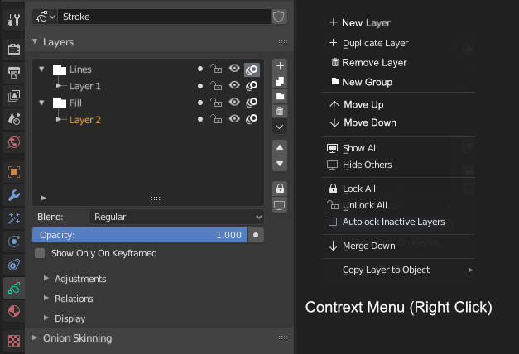Enable Show Only On Keyframed checkbox
519x354 pixels.
(40, 253)
